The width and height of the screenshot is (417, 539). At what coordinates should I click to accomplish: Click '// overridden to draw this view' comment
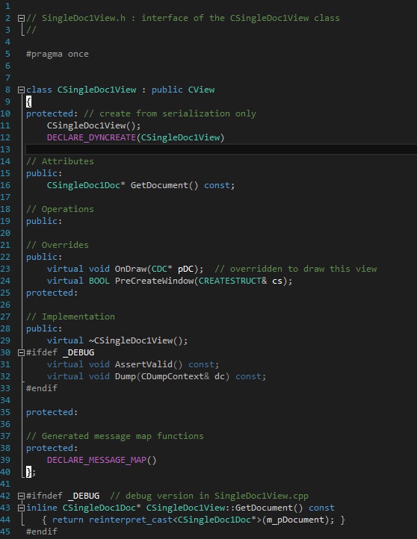[295, 269]
